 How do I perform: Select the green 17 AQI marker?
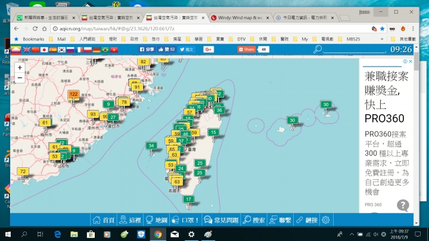tap(189, 199)
